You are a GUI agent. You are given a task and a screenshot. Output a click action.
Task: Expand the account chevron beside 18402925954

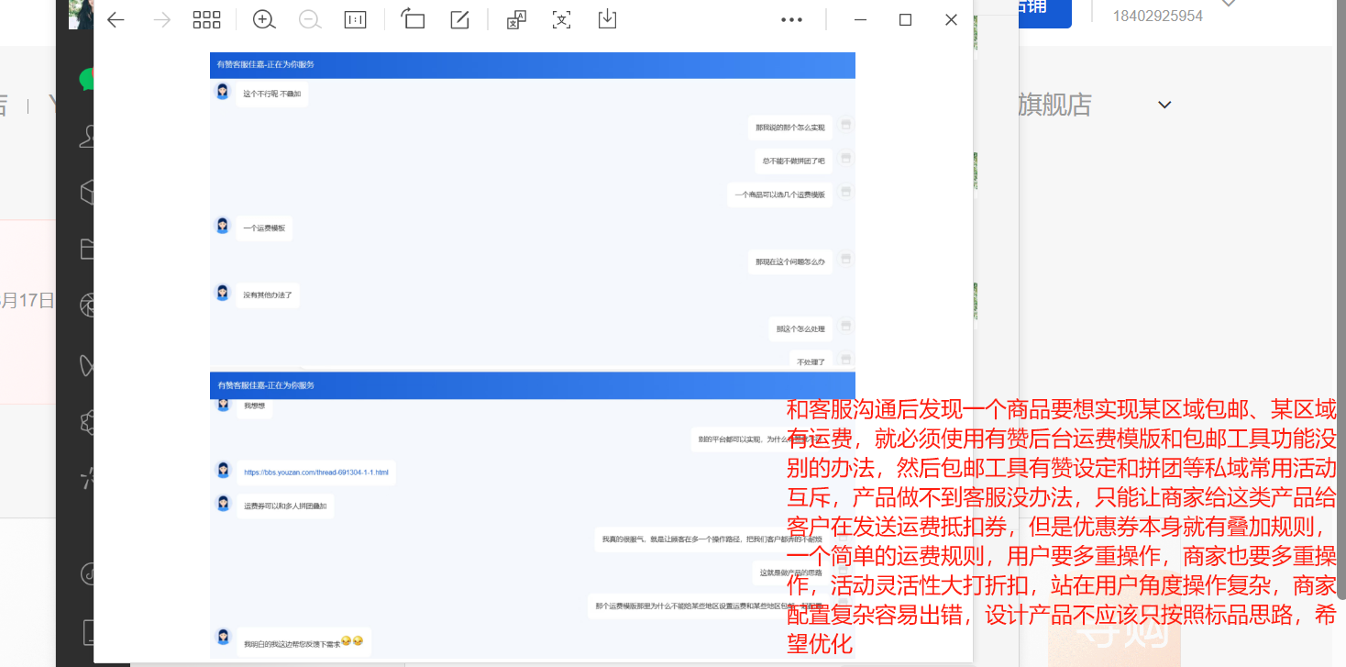[x=1230, y=4]
